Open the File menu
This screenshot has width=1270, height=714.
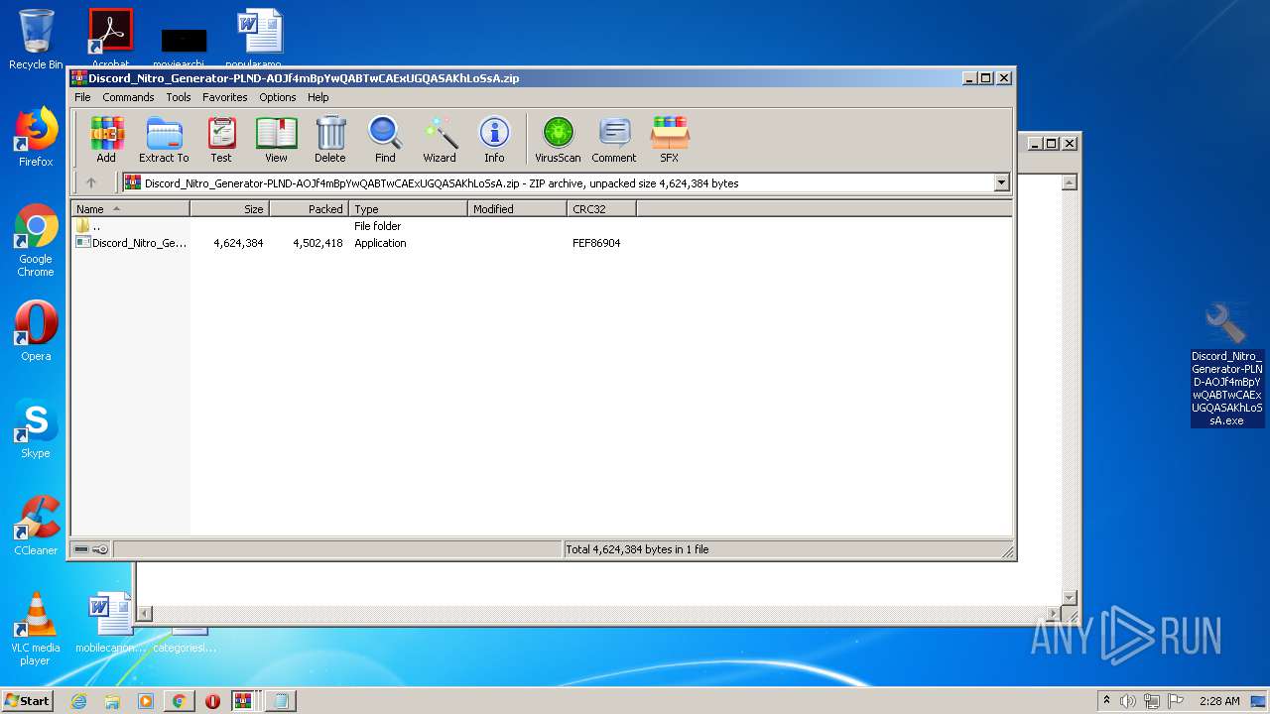82,97
